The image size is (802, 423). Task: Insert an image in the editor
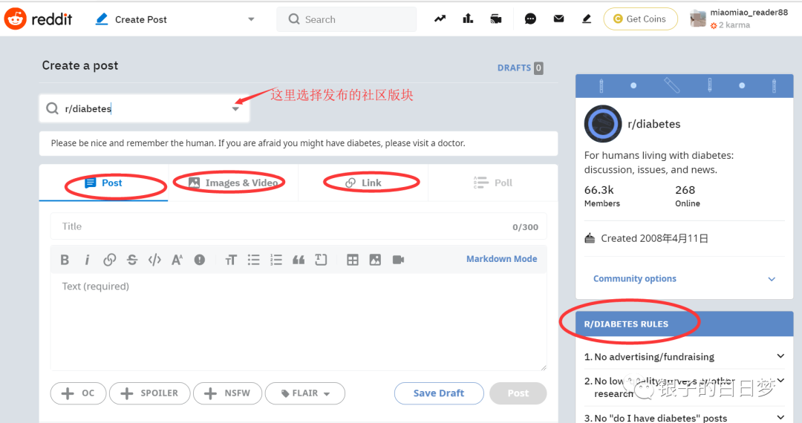click(x=375, y=260)
